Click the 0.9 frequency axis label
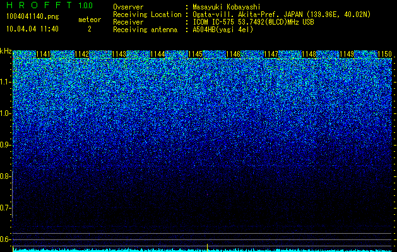 pos(5,145)
